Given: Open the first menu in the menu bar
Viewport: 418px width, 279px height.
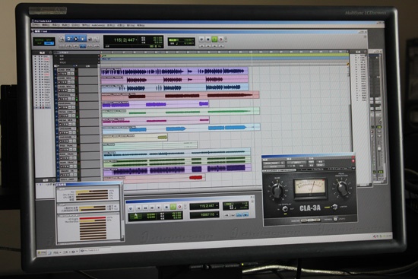Looking at the screenshot, I should [36, 25].
